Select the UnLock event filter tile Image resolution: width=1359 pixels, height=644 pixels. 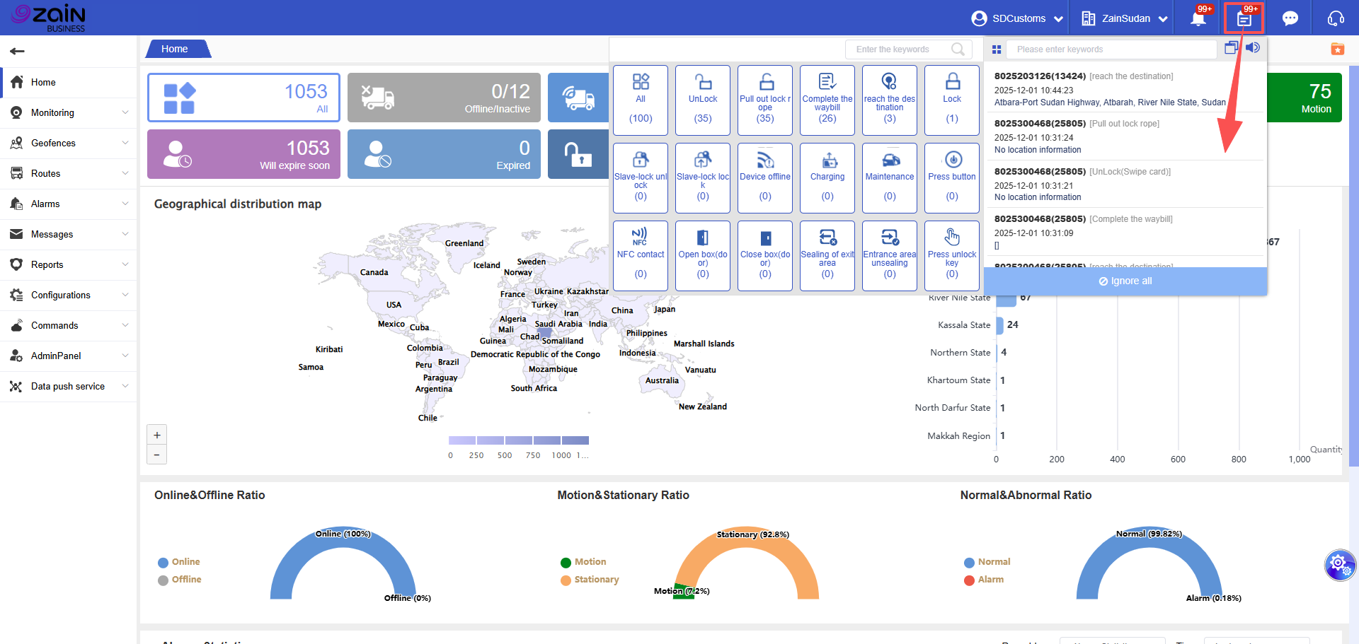tap(702, 100)
